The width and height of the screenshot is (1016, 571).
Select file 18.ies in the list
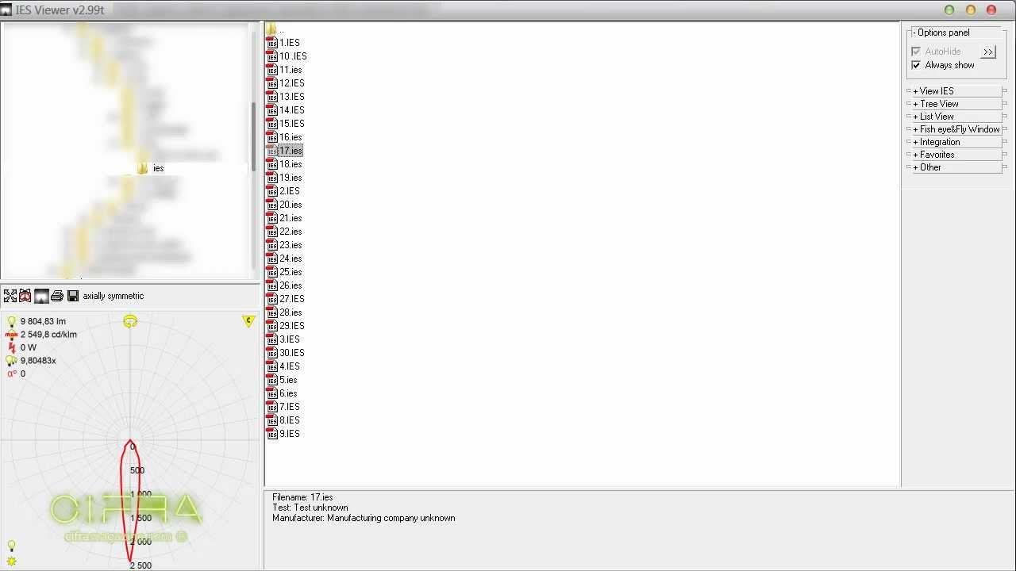[284, 164]
